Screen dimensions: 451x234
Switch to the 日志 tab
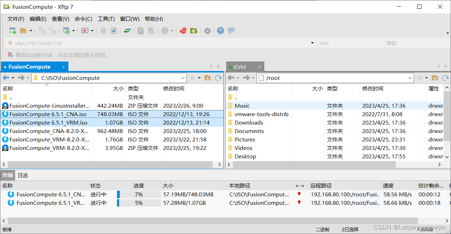(x=23, y=175)
